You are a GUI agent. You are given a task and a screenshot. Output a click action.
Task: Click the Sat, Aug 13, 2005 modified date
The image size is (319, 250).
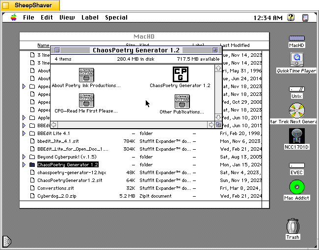240,157
